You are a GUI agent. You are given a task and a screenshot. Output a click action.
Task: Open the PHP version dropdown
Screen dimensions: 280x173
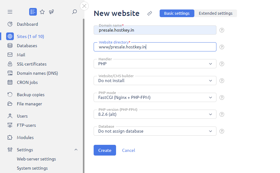(x=155, y=114)
